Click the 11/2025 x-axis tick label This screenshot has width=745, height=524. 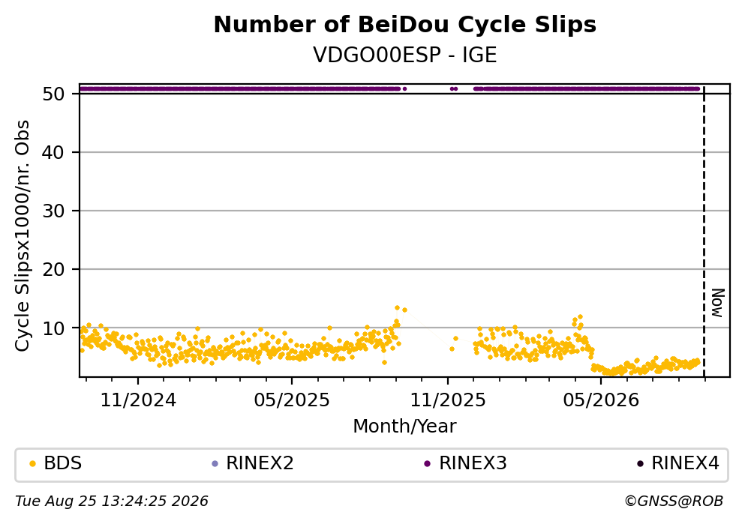click(x=448, y=400)
